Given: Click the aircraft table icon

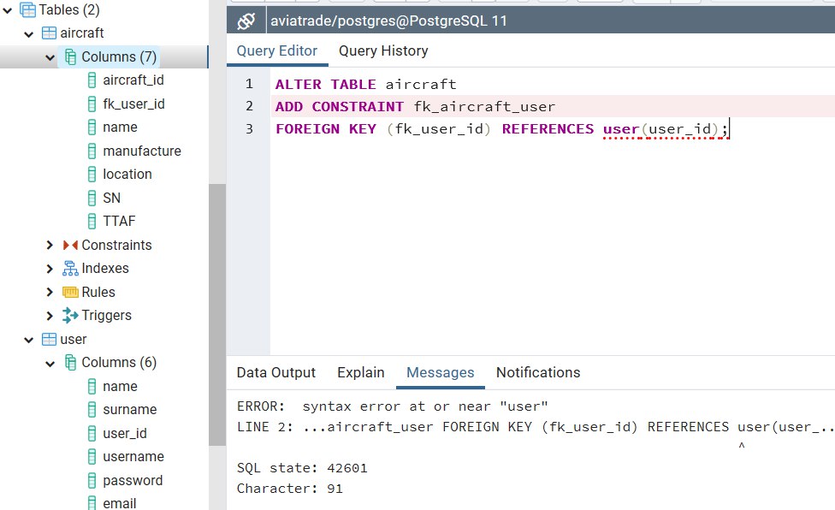Looking at the screenshot, I should (x=49, y=33).
